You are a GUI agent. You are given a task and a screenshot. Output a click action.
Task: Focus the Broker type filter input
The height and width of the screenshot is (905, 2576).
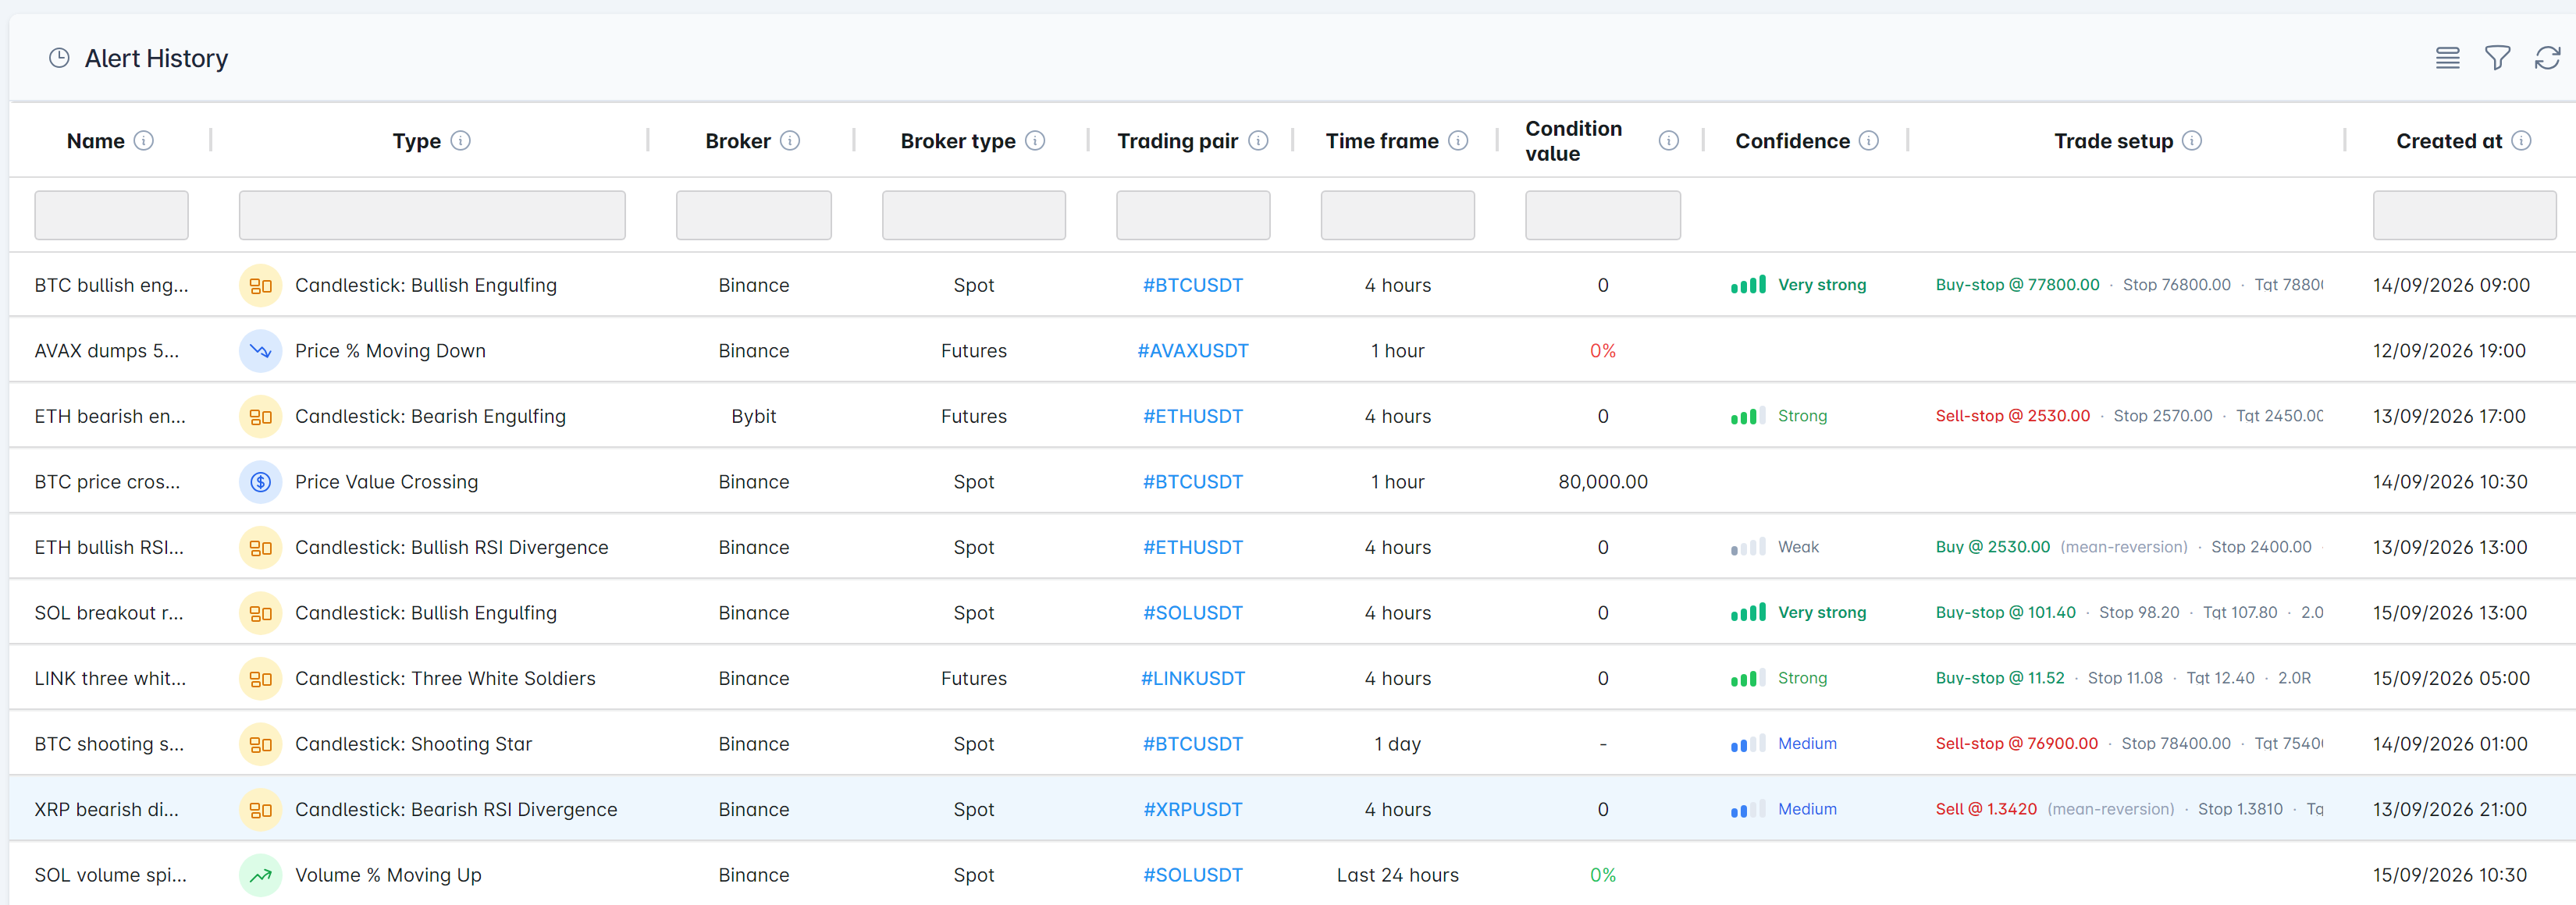[973, 215]
